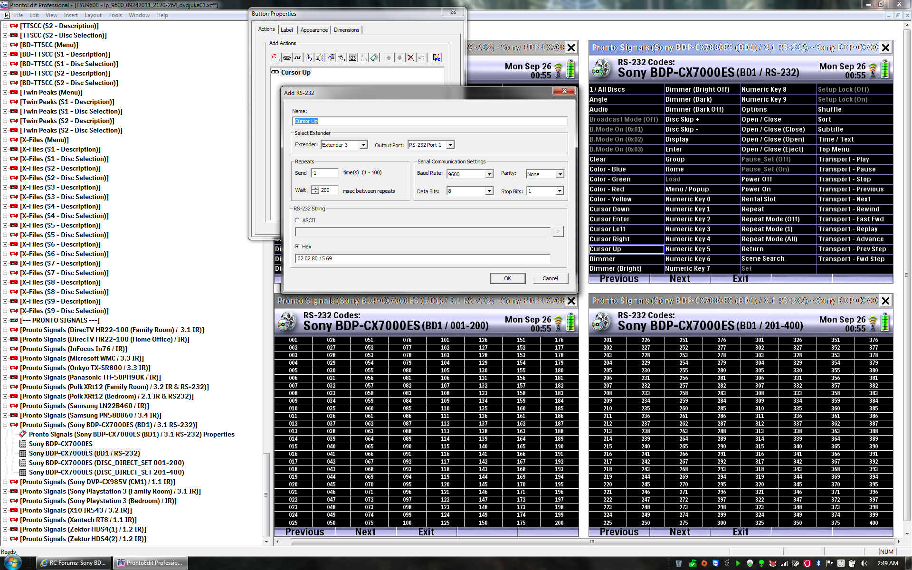Select the Hex radio button
The height and width of the screenshot is (570, 912).
click(x=297, y=247)
